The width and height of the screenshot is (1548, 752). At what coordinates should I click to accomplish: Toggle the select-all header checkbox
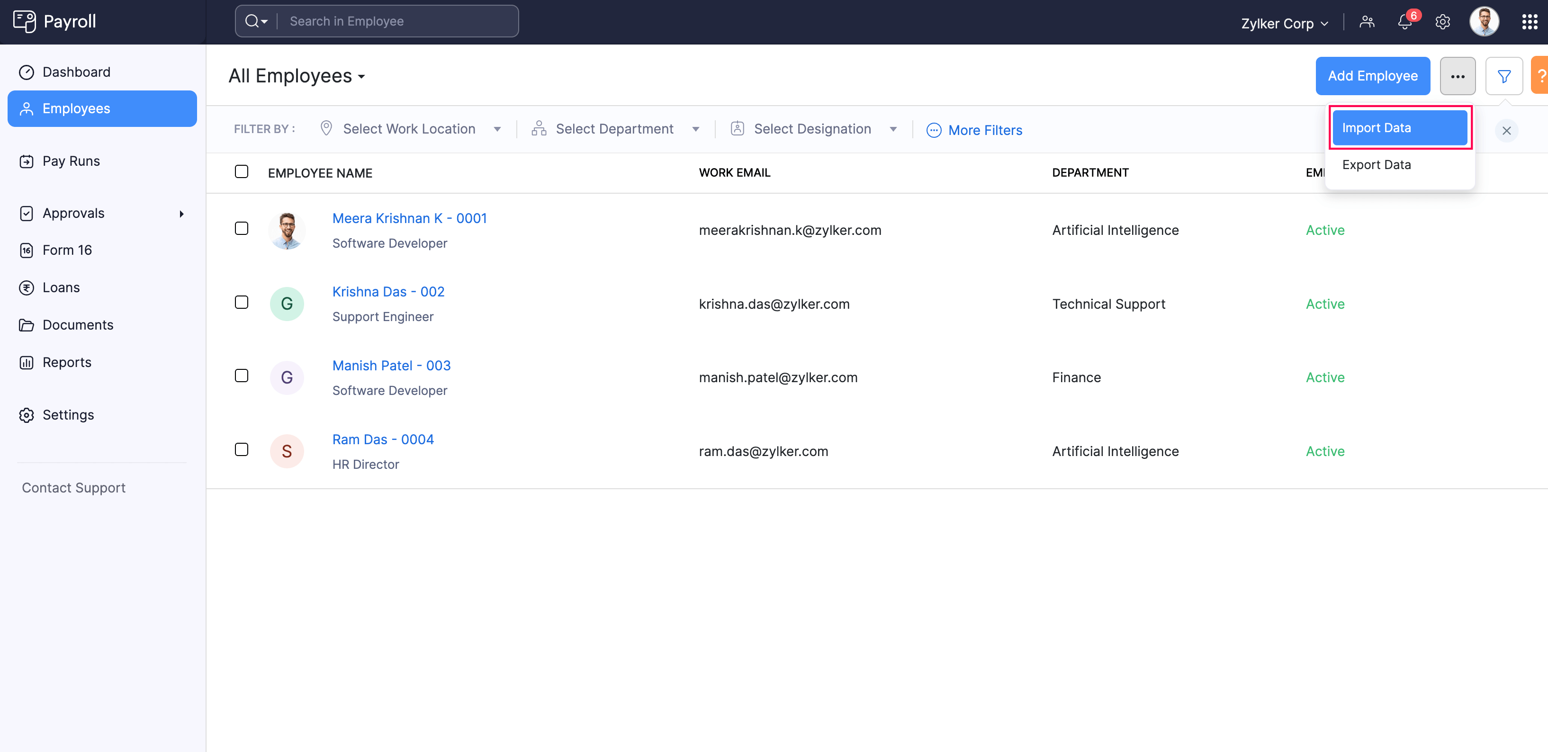click(x=242, y=172)
